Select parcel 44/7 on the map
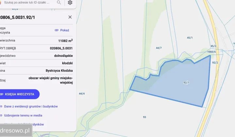The image size is (235, 137). pos(159,48)
